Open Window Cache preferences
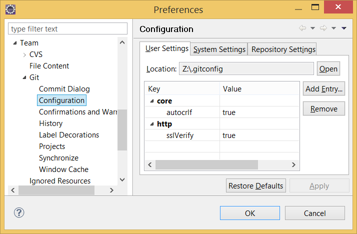The image size is (357, 234). pyautogui.click(x=64, y=169)
